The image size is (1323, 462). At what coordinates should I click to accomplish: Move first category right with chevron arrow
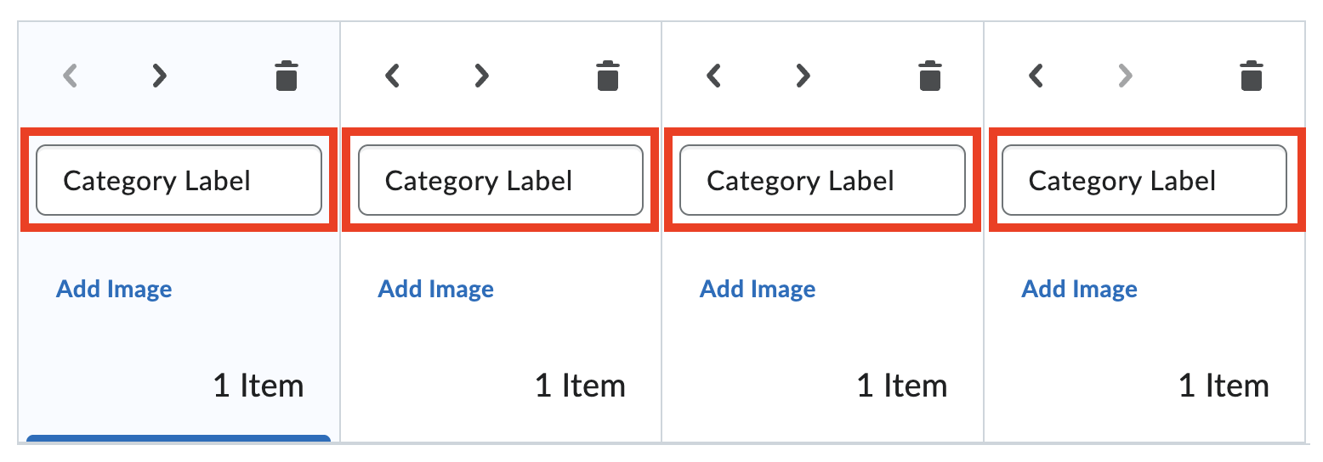(x=159, y=76)
